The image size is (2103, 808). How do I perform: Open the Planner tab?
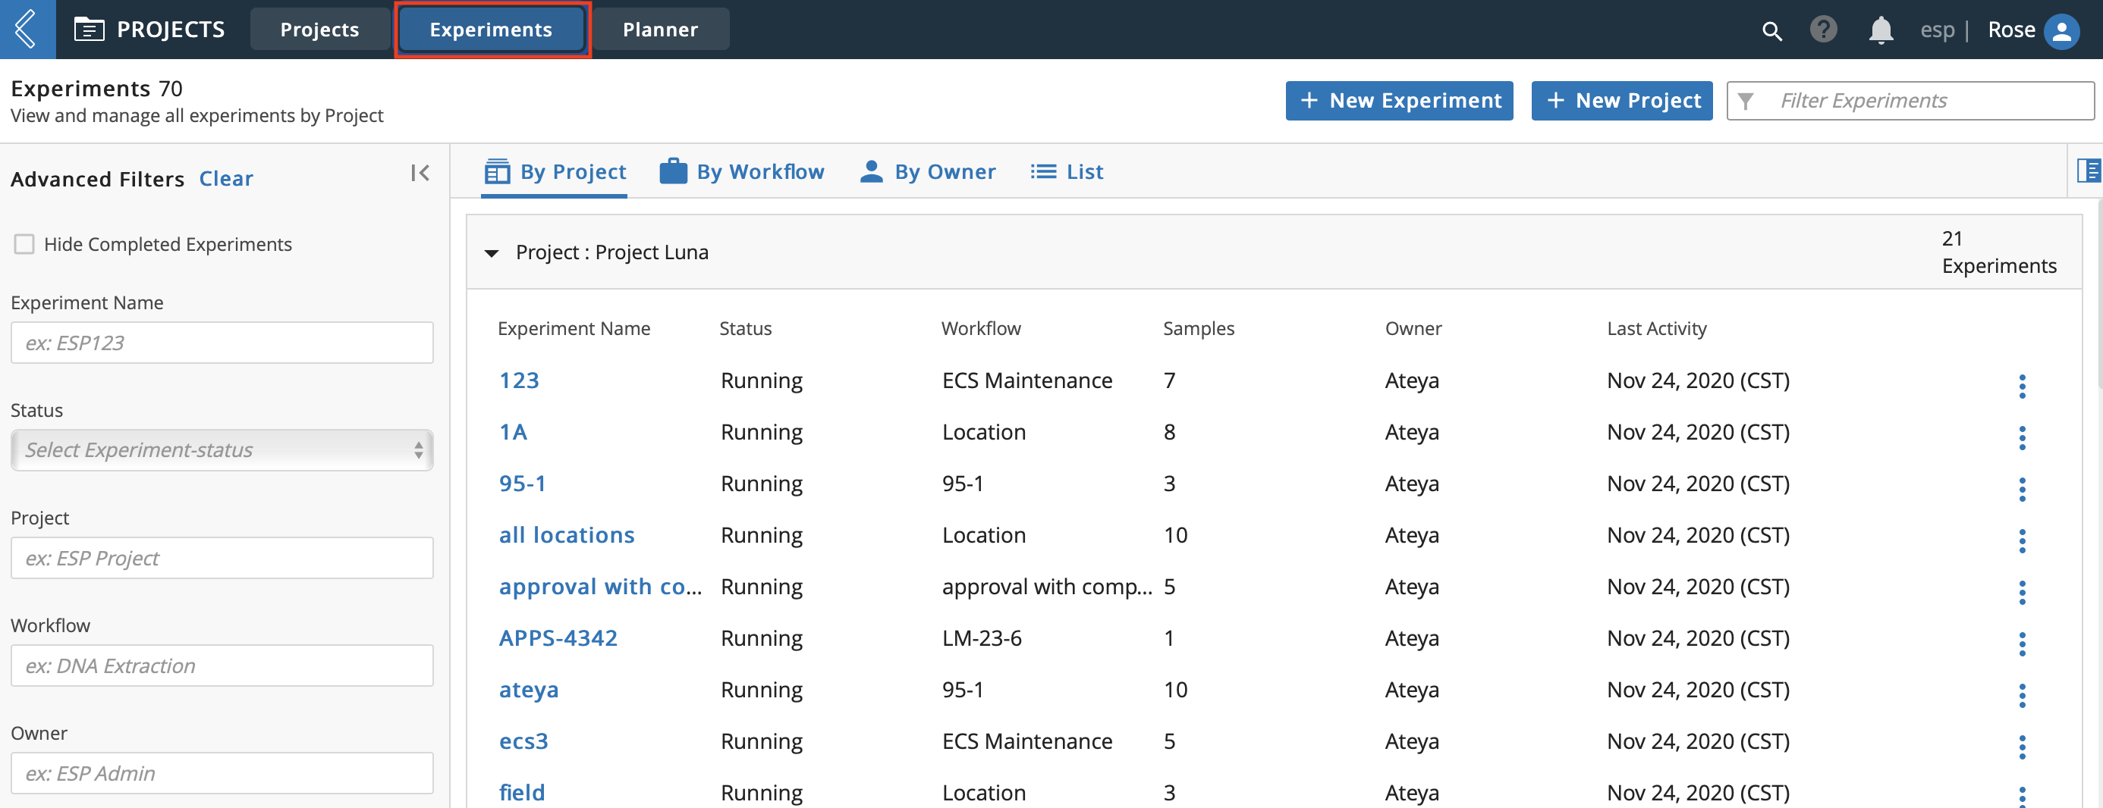click(x=661, y=30)
